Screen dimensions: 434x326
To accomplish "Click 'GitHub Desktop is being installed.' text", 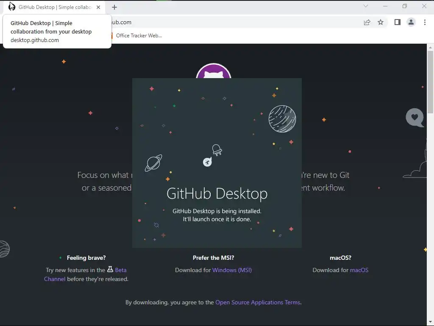I will [x=217, y=211].
